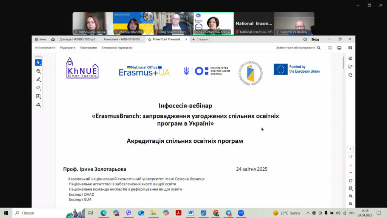Click the zoom magnifier tool in left toolbar
Viewport: 387px width, 218px height.
pyautogui.click(x=38, y=71)
